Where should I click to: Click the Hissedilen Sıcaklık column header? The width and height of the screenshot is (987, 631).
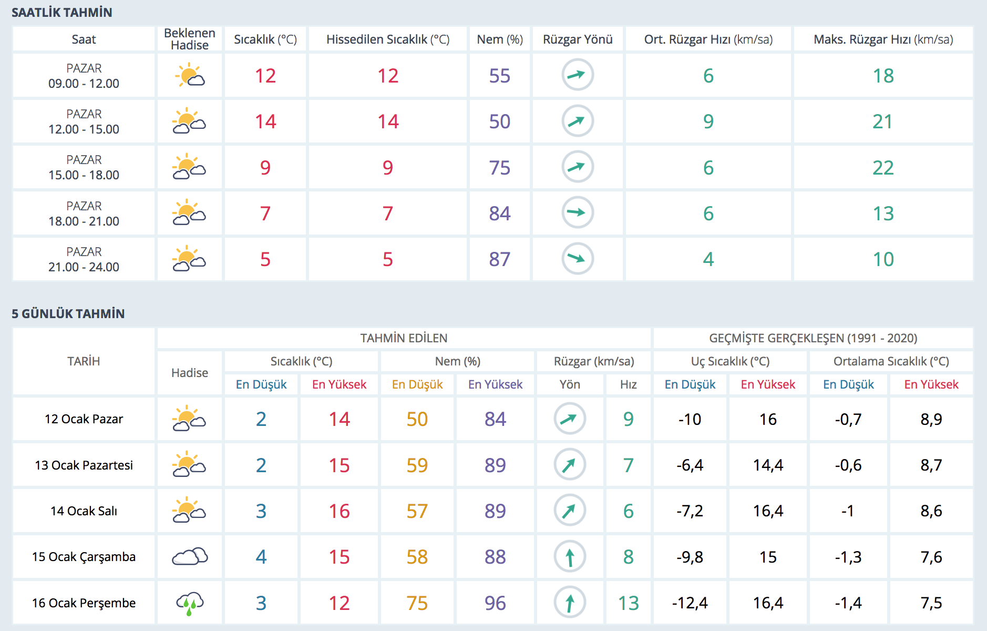[387, 39]
